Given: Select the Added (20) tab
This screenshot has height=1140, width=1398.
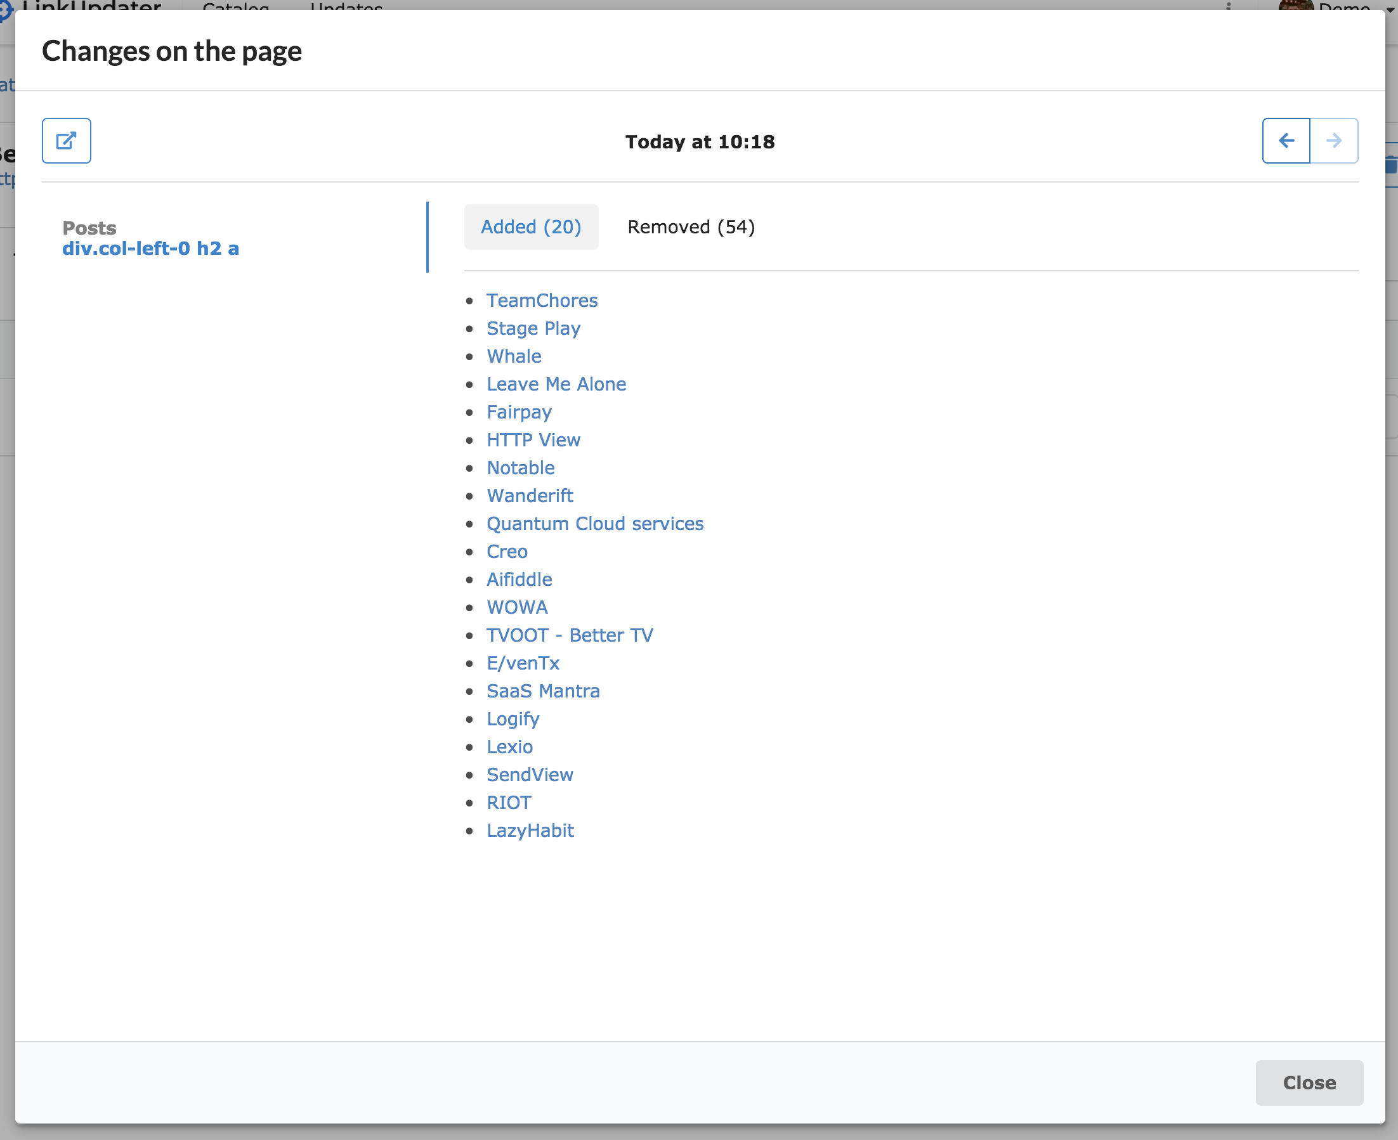Looking at the screenshot, I should point(531,227).
